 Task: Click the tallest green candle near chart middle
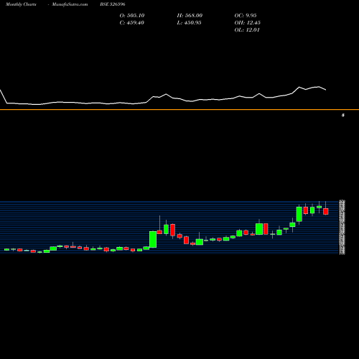click(x=153, y=239)
